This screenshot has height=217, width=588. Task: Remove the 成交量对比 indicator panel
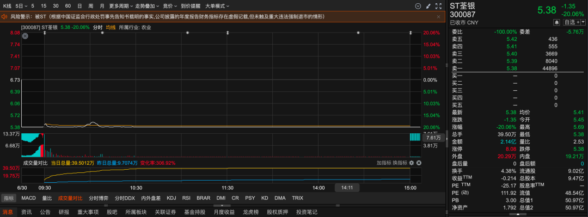tap(419, 163)
